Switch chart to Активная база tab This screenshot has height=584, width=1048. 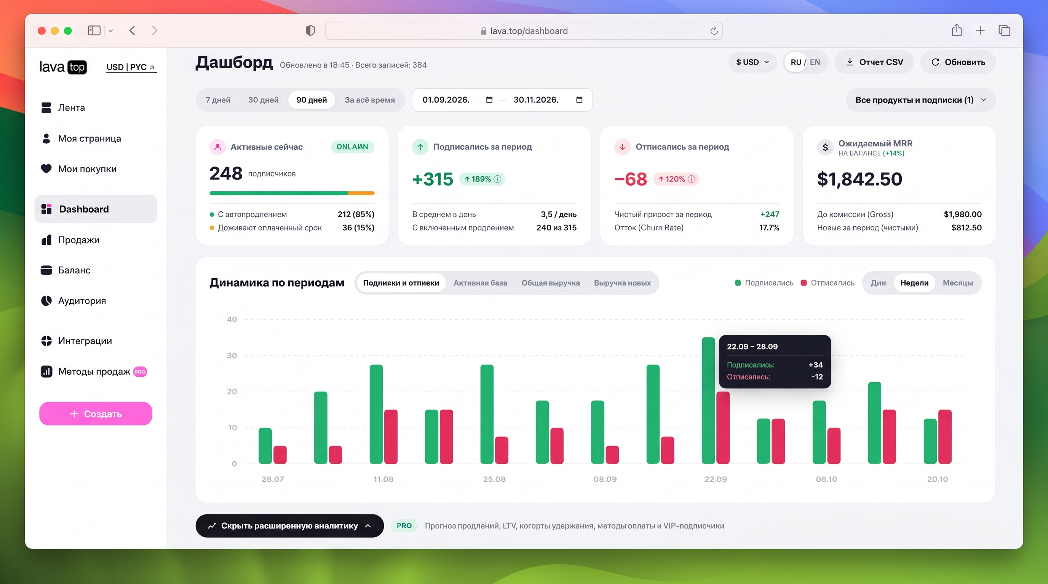[x=480, y=283]
